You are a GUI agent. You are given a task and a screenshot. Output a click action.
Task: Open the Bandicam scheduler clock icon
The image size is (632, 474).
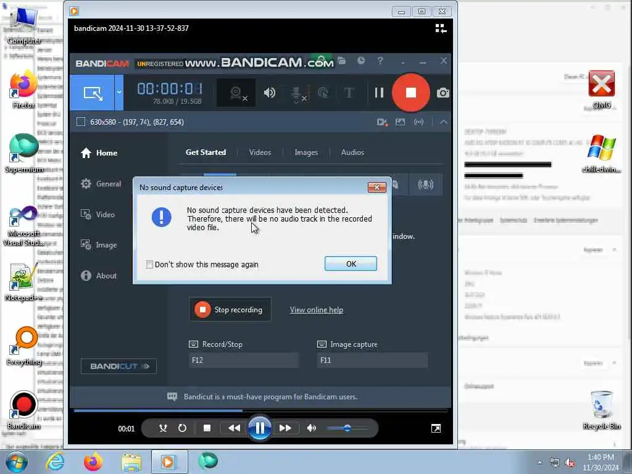(x=361, y=61)
